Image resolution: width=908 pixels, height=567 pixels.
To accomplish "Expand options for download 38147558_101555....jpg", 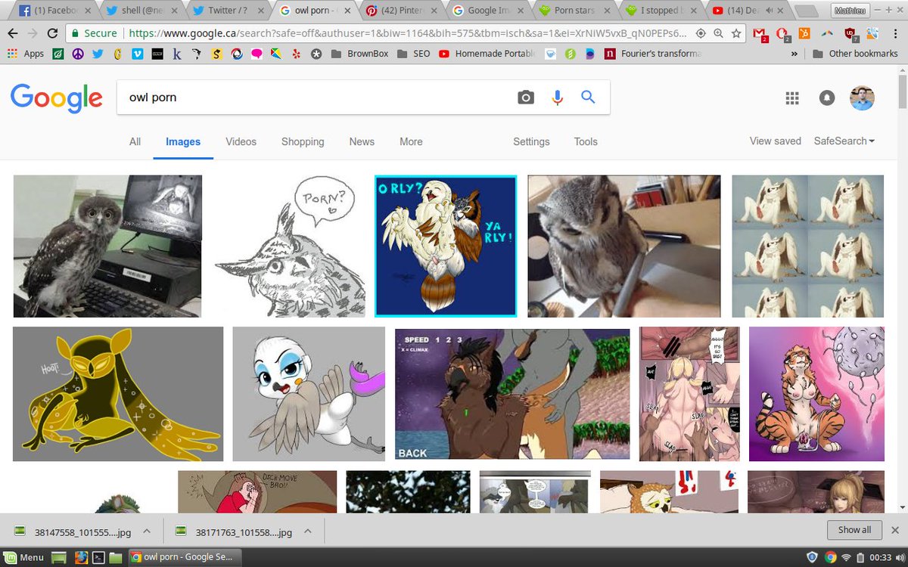I will pos(148,531).
